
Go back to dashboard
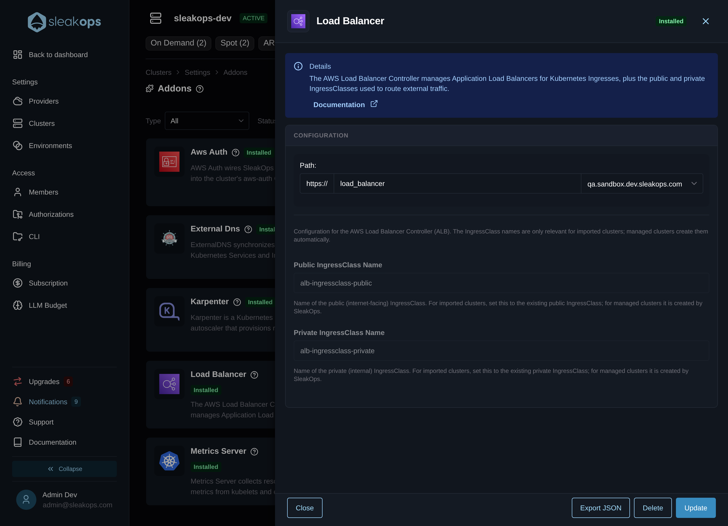50,55
